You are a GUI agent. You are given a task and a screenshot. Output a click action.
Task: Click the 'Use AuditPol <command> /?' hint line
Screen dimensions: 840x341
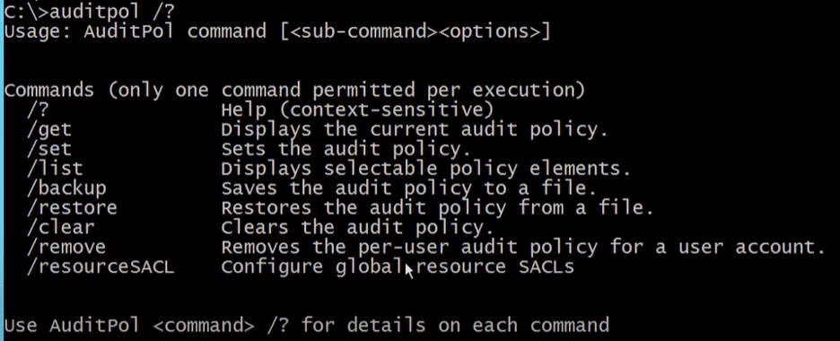[306, 325]
